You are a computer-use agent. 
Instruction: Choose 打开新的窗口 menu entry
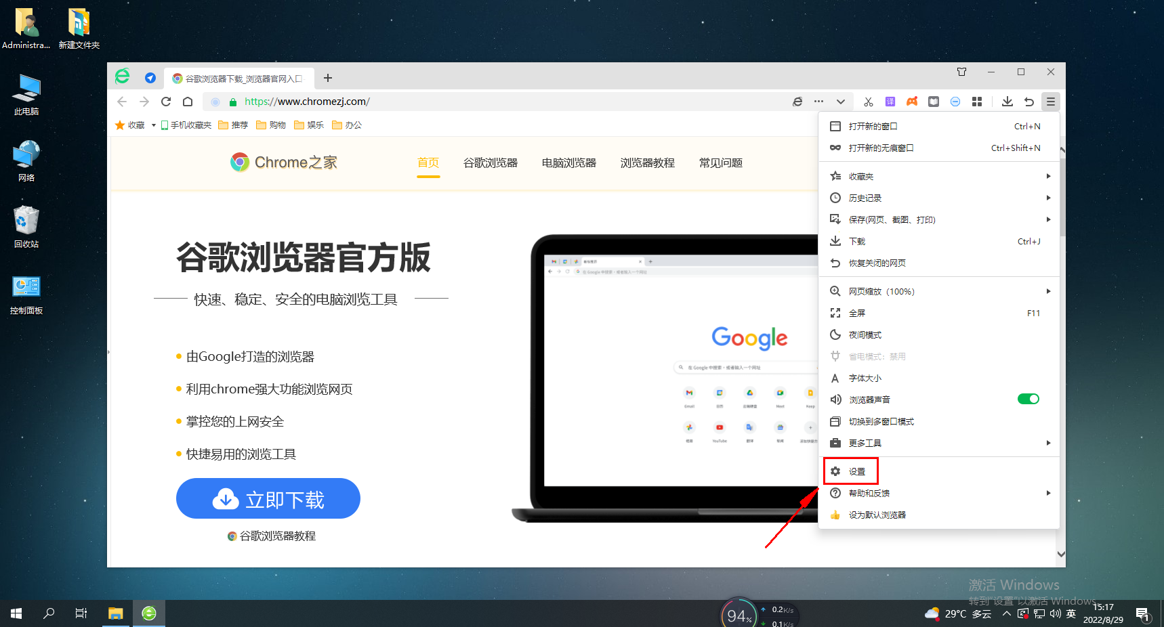(939, 127)
